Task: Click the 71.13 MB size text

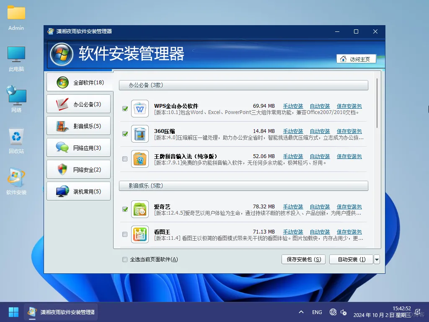Action: pos(264,232)
